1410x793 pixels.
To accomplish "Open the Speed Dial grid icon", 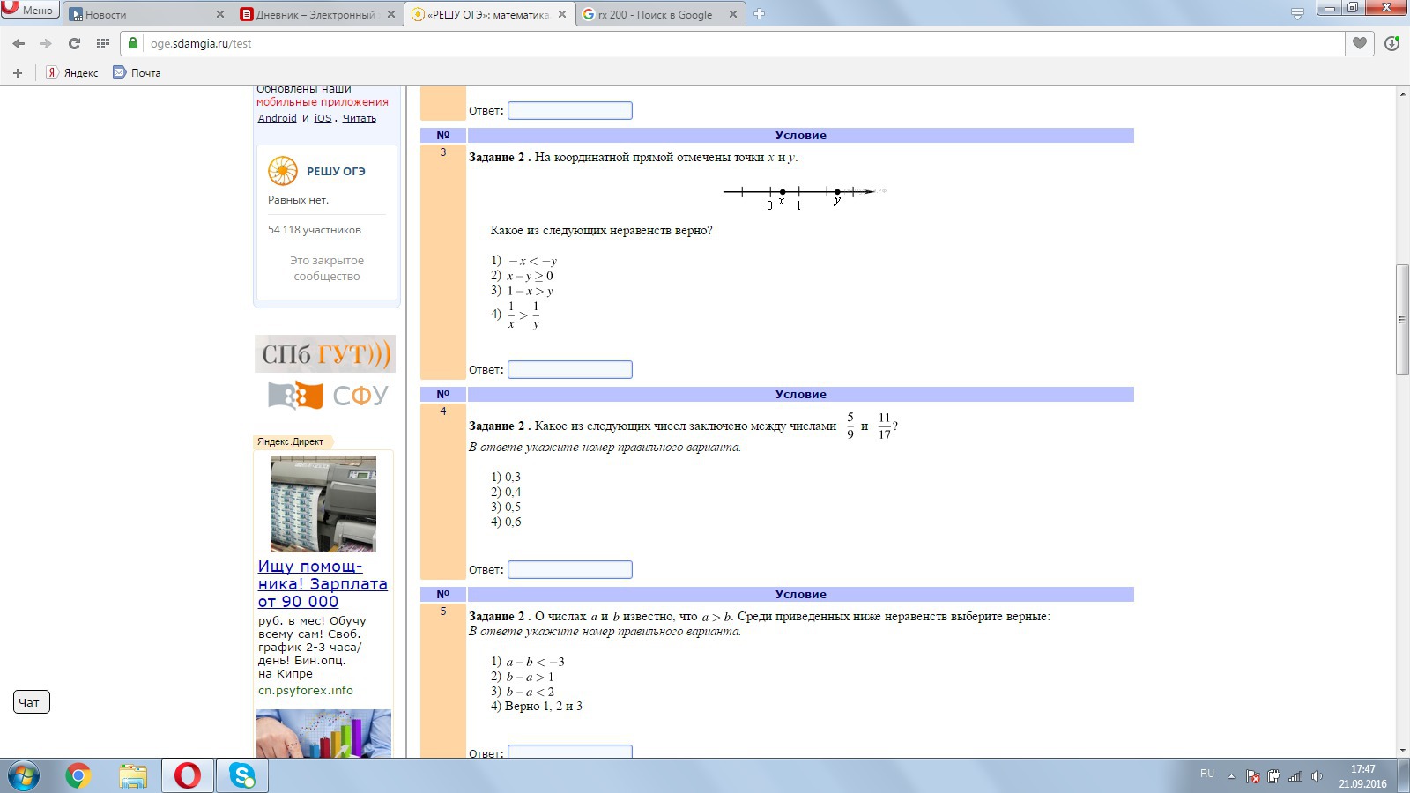I will click(103, 43).
